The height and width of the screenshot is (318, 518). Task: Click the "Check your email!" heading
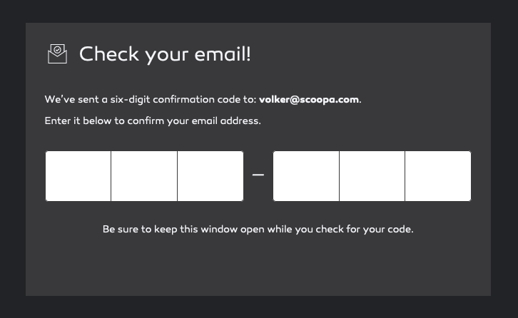pos(165,54)
